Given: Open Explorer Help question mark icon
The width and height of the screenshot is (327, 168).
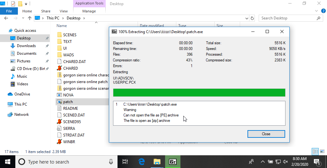Looking at the screenshot, I should (323, 10).
